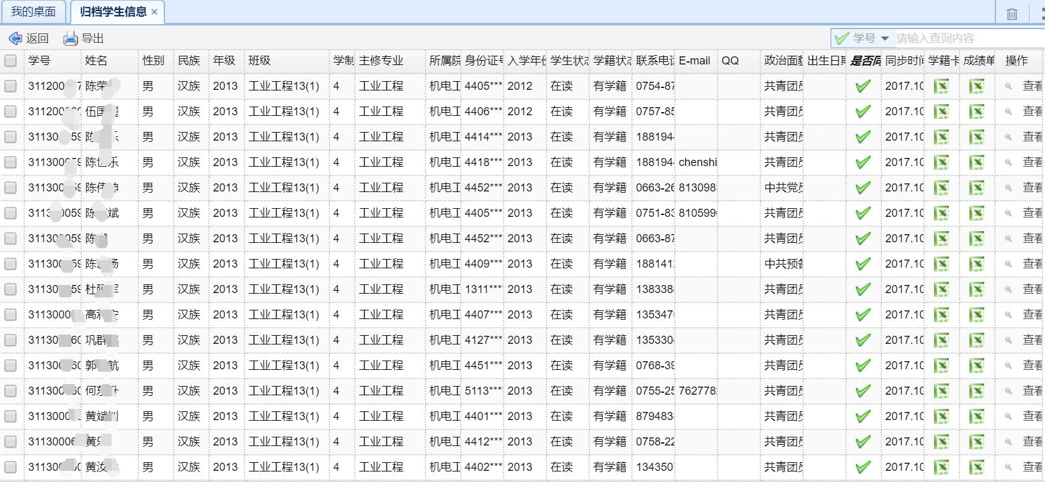Expand the 学号 search field dropdown
Screen dimensions: 1045x482
[x=885, y=38]
